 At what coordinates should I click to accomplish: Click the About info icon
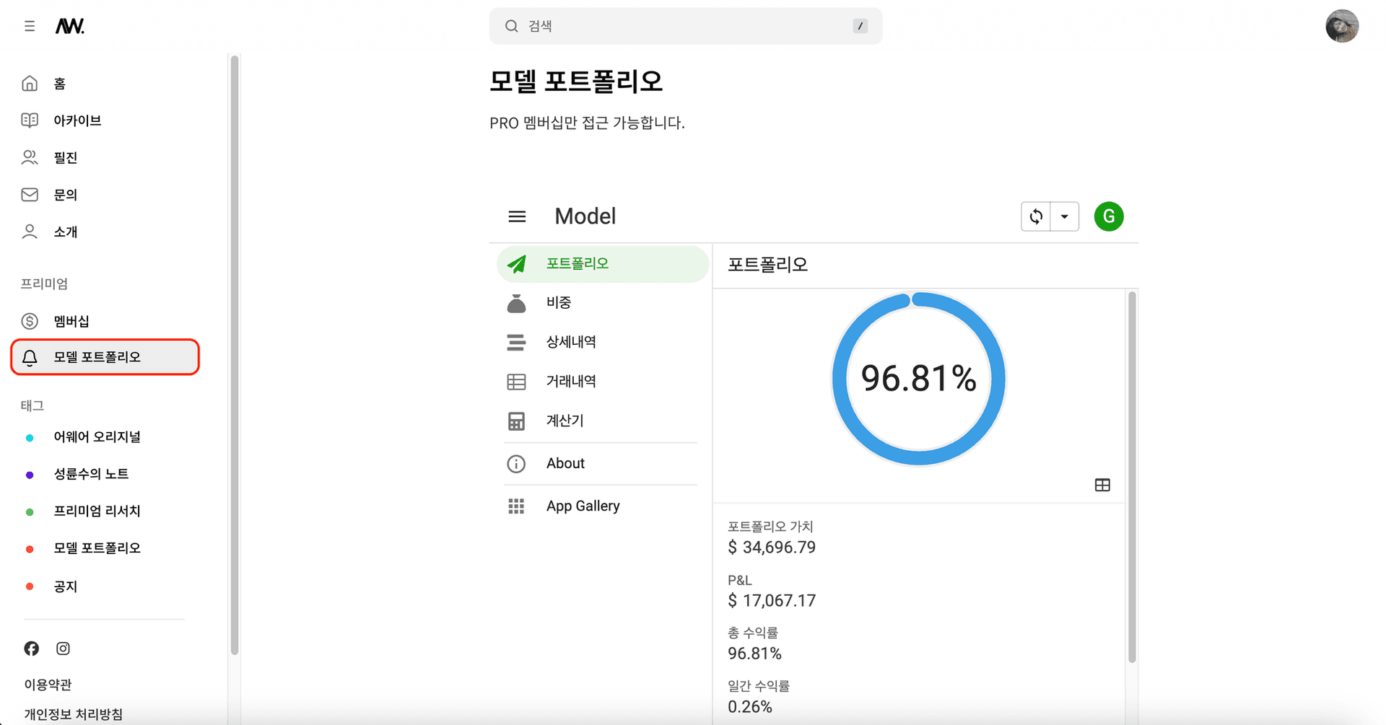(516, 463)
